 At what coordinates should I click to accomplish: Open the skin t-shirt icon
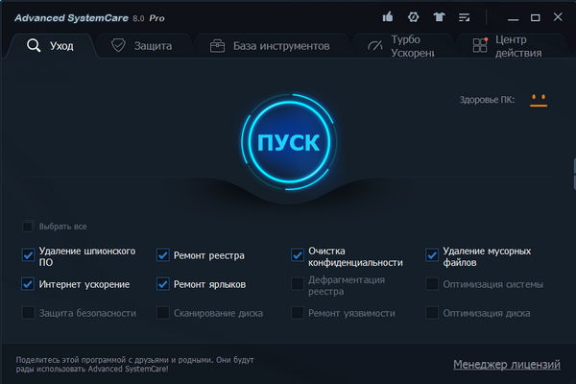point(440,16)
